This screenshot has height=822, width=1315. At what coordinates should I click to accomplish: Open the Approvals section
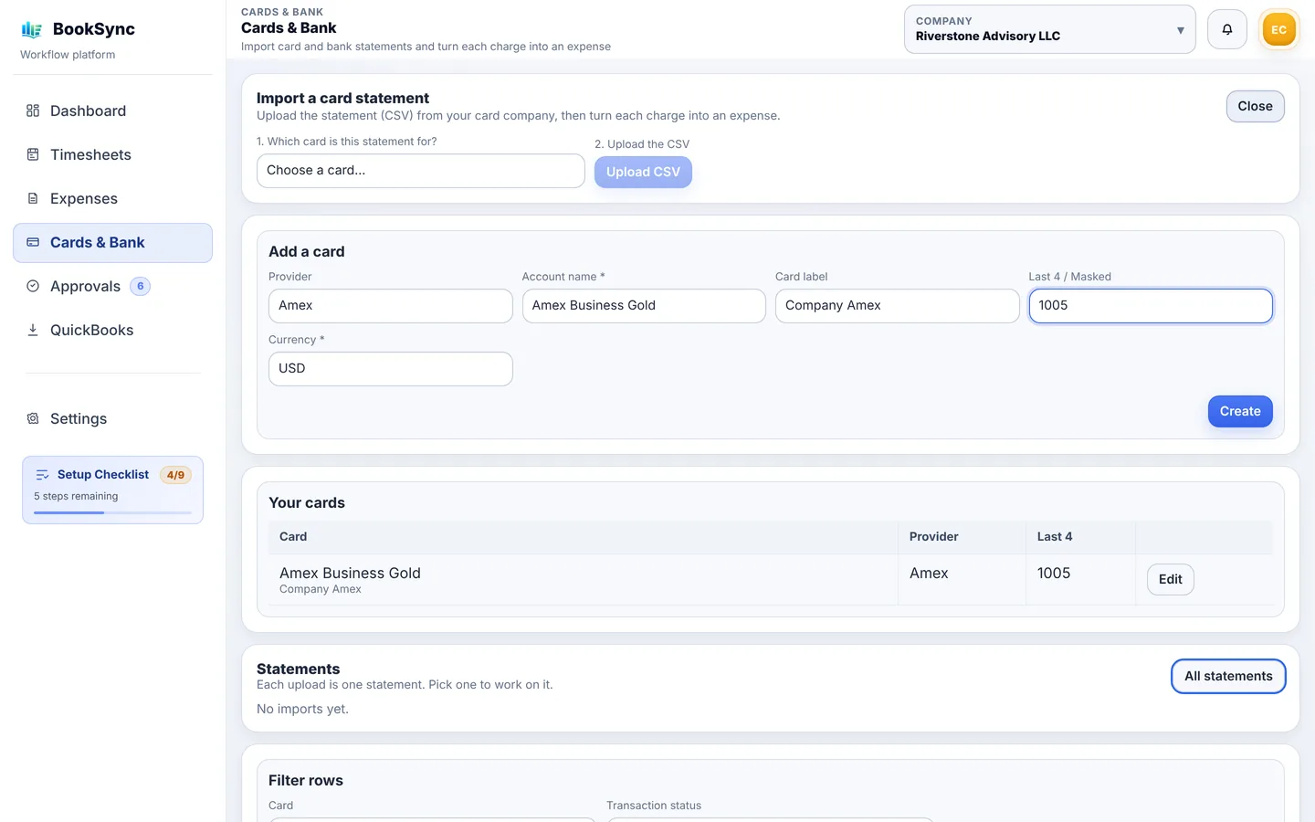[x=112, y=286]
